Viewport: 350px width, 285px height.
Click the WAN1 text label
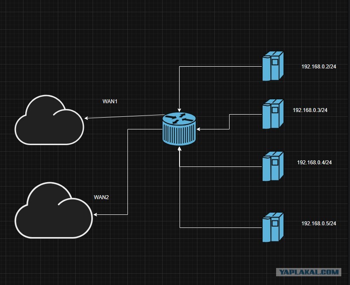tap(110, 102)
